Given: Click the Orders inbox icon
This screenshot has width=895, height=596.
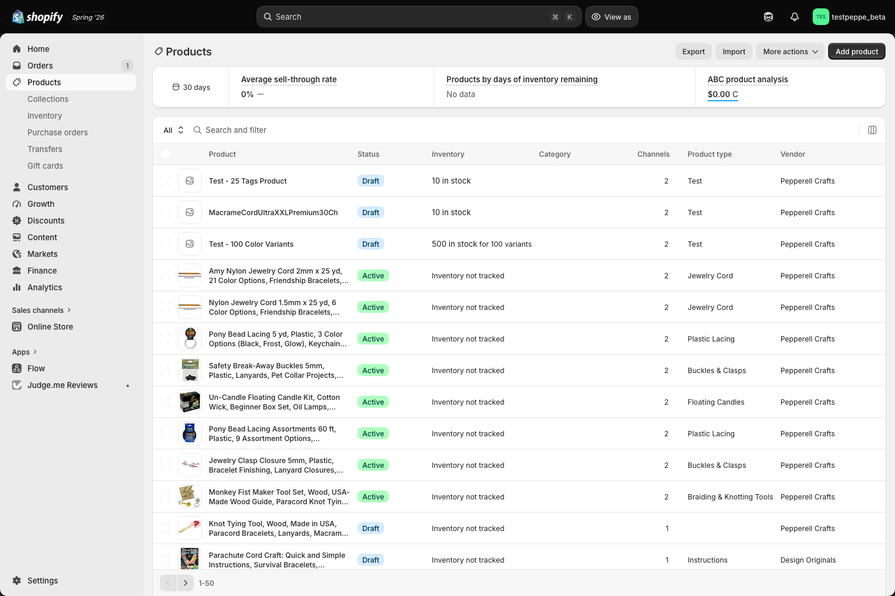Looking at the screenshot, I should coord(17,66).
